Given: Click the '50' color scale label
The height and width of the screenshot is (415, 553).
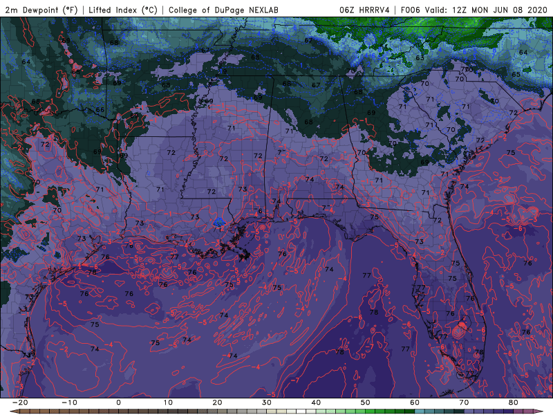Looking at the screenshot, I should click(366, 403).
